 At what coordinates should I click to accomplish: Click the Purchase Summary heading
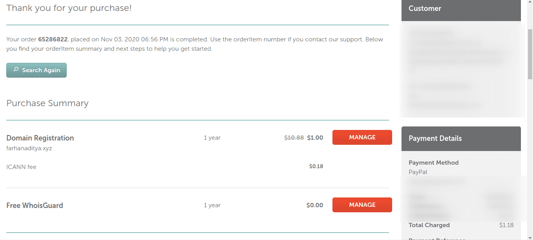pos(47,103)
